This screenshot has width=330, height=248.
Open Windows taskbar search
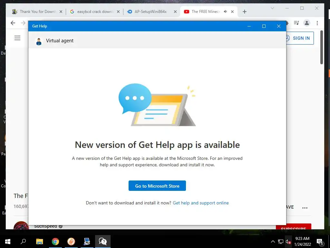point(23,242)
